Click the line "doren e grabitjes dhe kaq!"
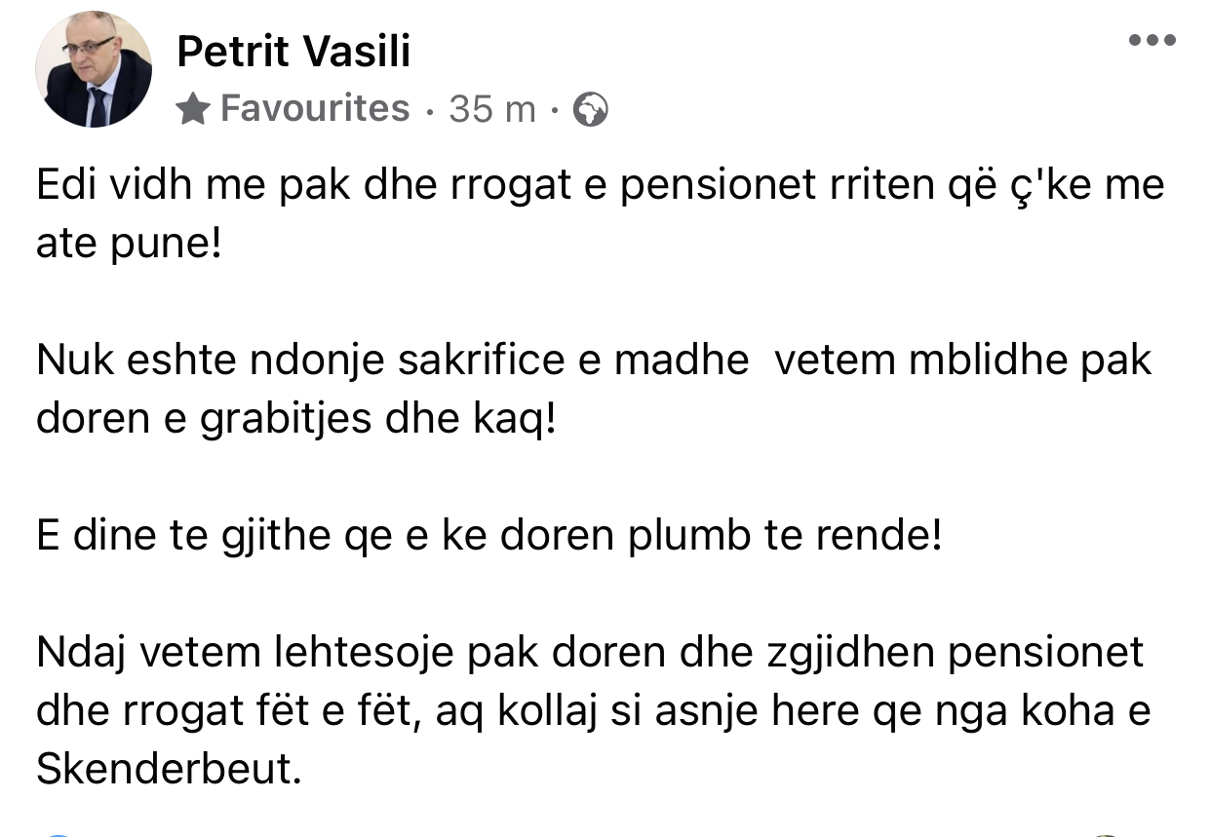 (x=294, y=419)
